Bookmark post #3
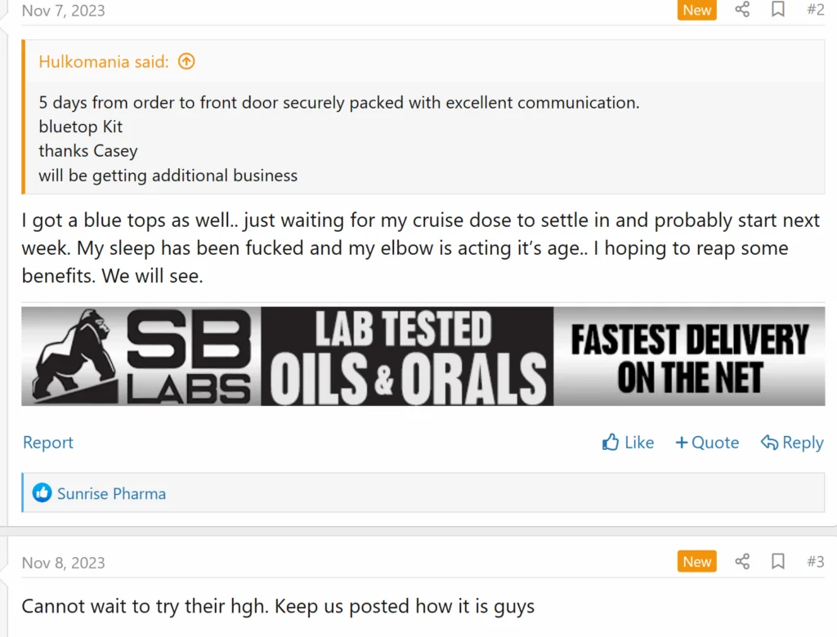The height and width of the screenshot is (637, 837). [x=778, y=561]
